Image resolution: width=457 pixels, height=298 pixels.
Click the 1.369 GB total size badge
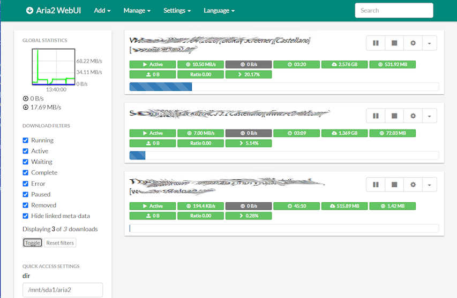(x=344, y=133)
